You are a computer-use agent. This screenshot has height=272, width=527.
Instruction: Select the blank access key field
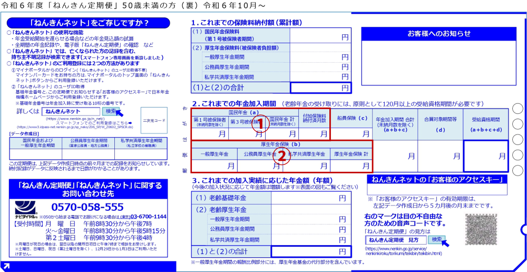[437, 190]
